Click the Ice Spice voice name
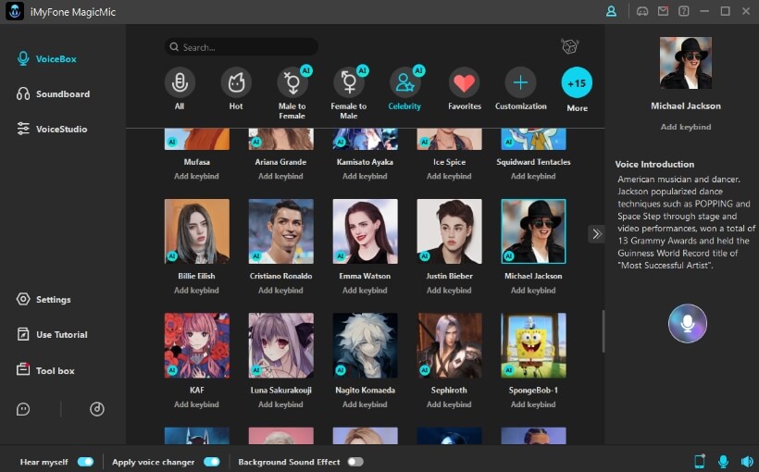759x472 pixels. pos(449,162)
